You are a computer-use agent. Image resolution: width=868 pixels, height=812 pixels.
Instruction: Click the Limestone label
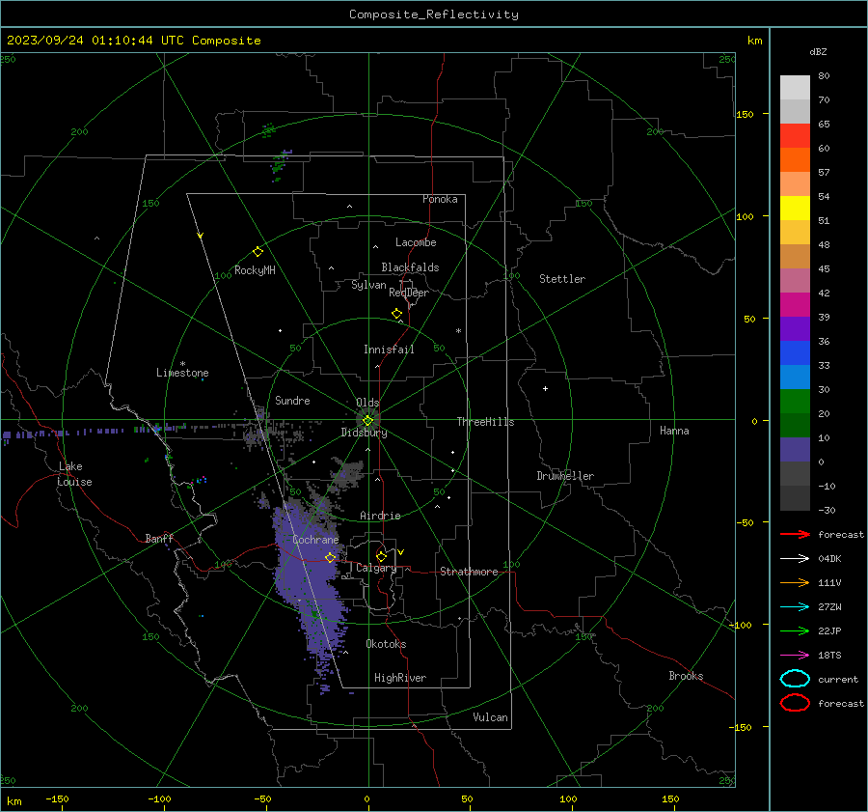(182, 373)
